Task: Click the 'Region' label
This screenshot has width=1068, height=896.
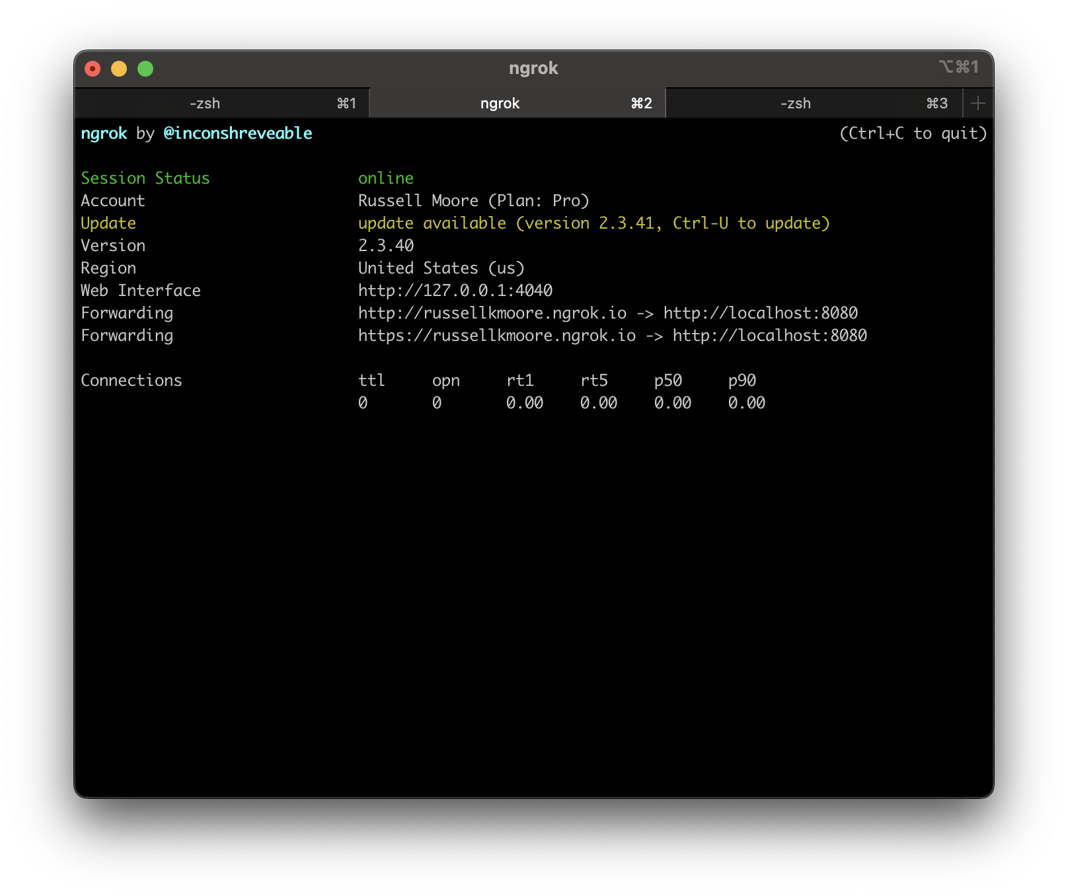Action: (x=108, y=268)
